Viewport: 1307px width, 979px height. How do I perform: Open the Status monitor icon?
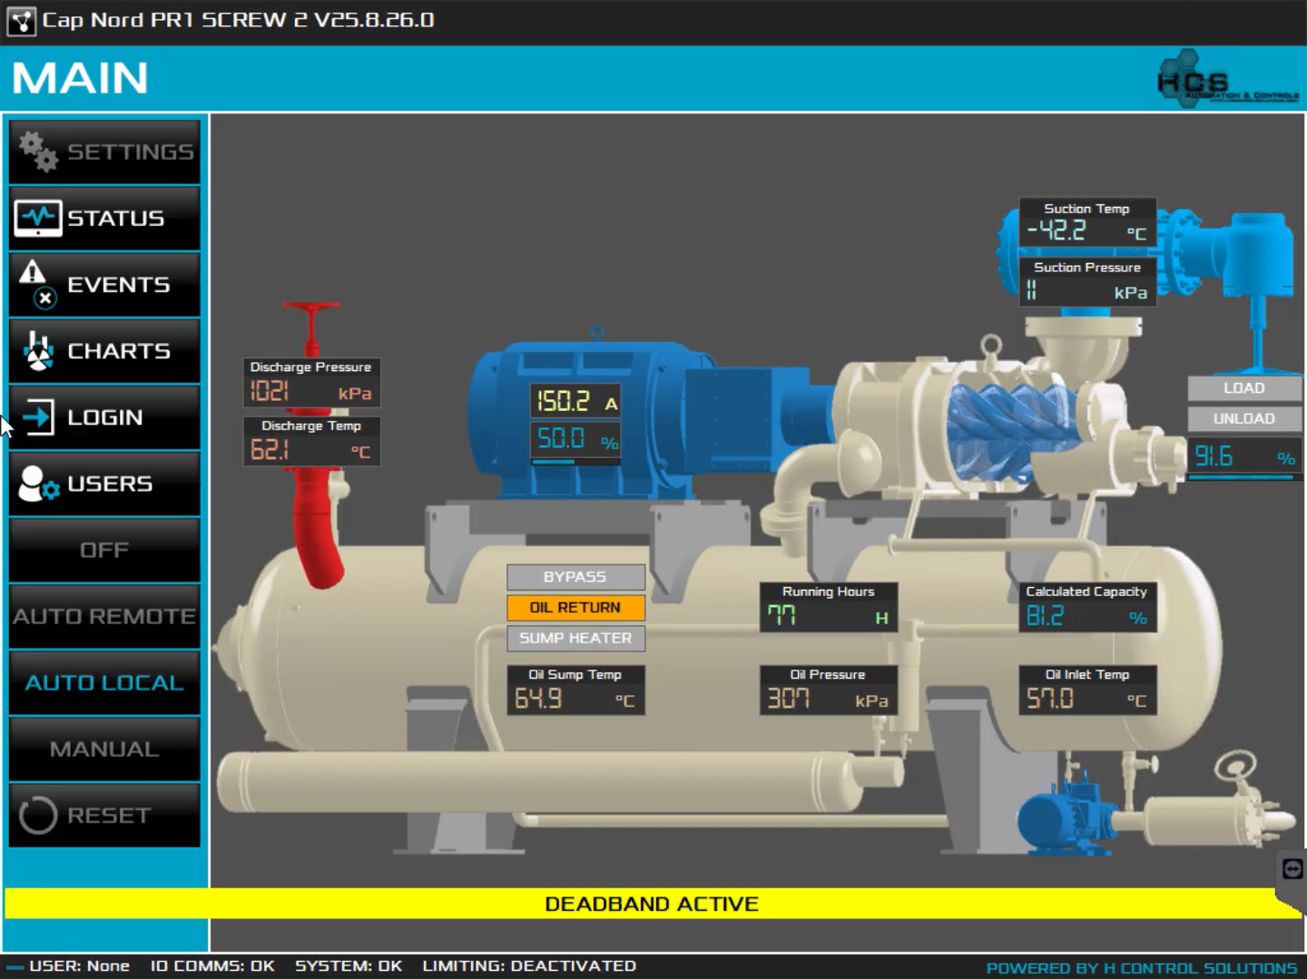38,218
